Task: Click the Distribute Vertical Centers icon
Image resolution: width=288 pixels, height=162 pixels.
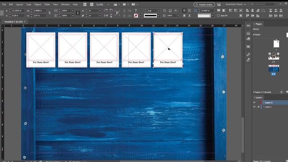Action: [276, 10]
